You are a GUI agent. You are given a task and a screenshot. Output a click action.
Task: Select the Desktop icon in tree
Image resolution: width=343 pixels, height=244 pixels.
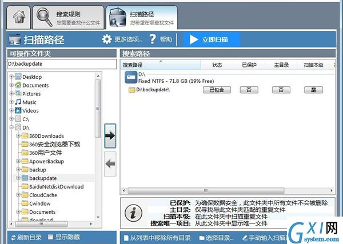18,77
